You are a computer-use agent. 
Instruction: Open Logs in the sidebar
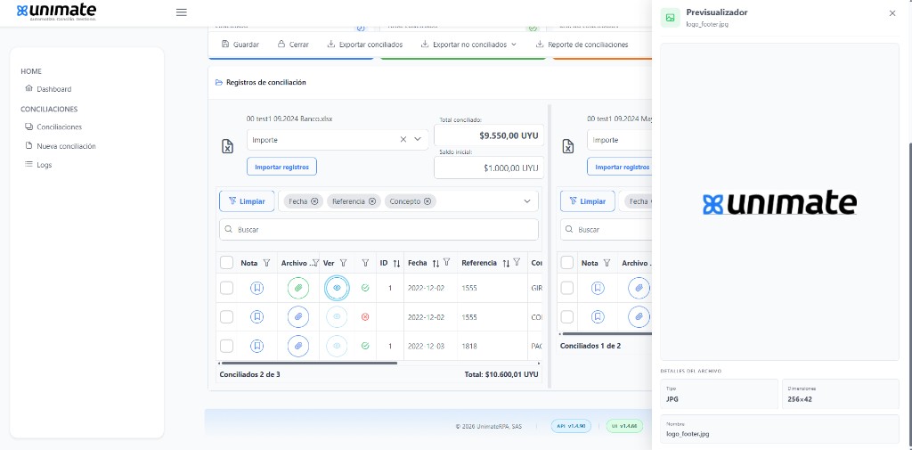pyautogui.click(x=38, y=165)
